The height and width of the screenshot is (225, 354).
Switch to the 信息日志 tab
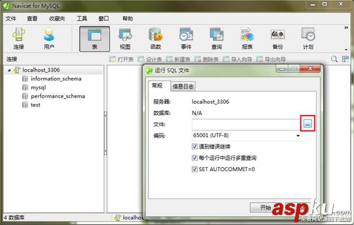183,86
